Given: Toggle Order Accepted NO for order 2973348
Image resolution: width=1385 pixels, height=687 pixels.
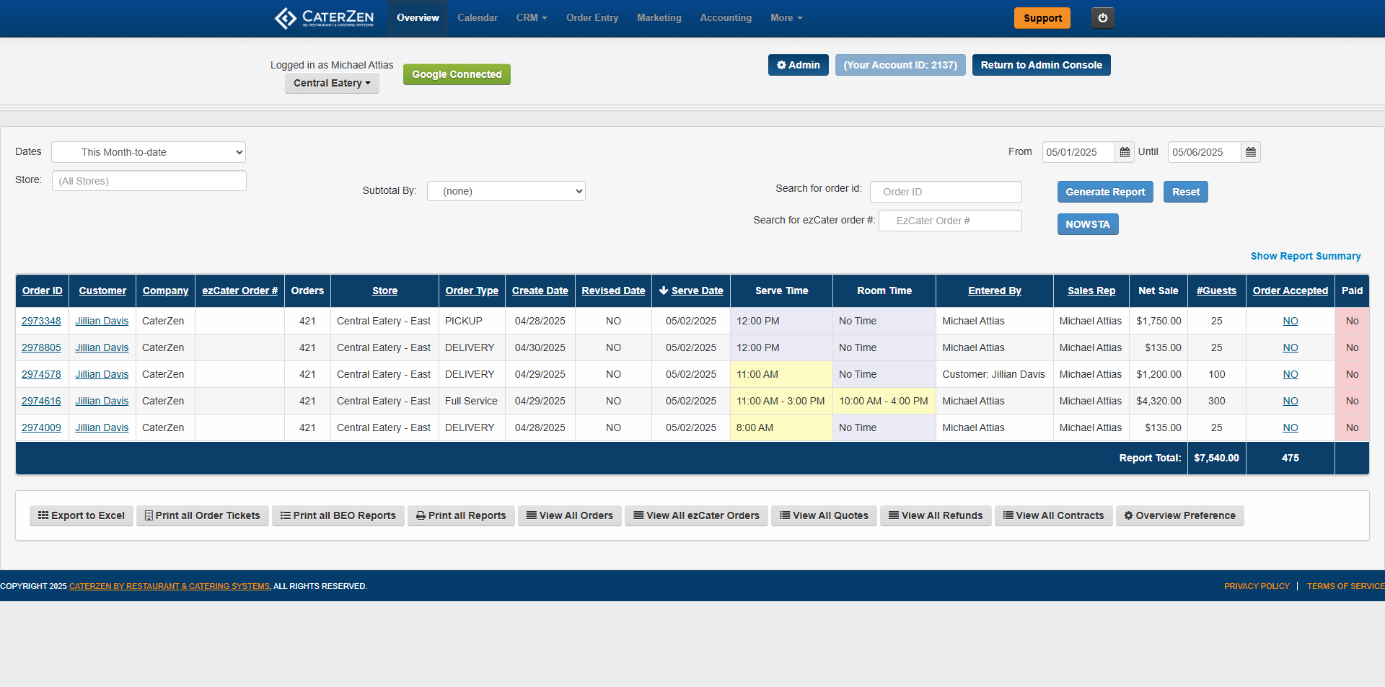Looking at the screenshot, I should [1290, 321].
